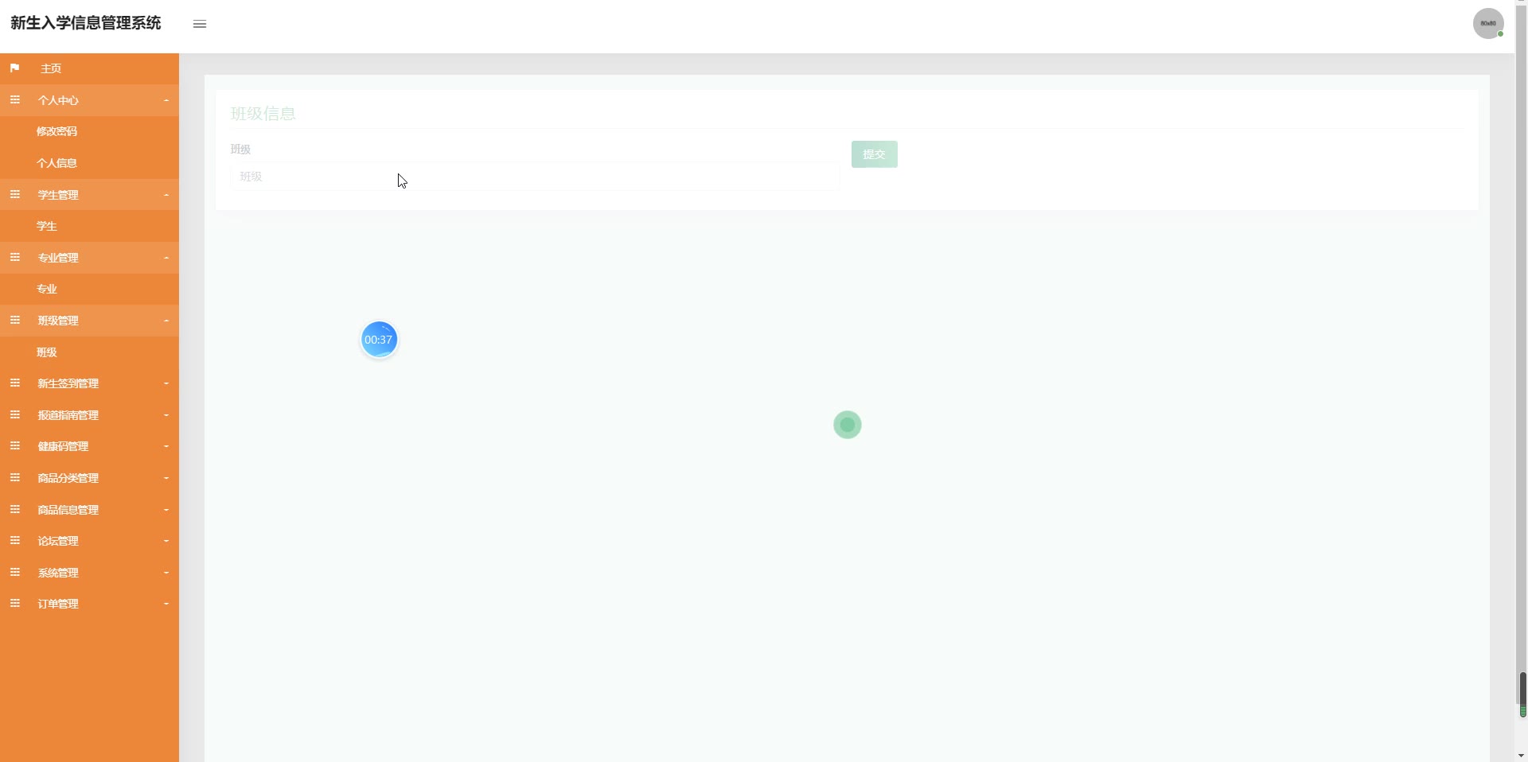Click the list icon beside 新生签到管理
The width and height of the screenshot is (1528, 762).
click(14, 383)
